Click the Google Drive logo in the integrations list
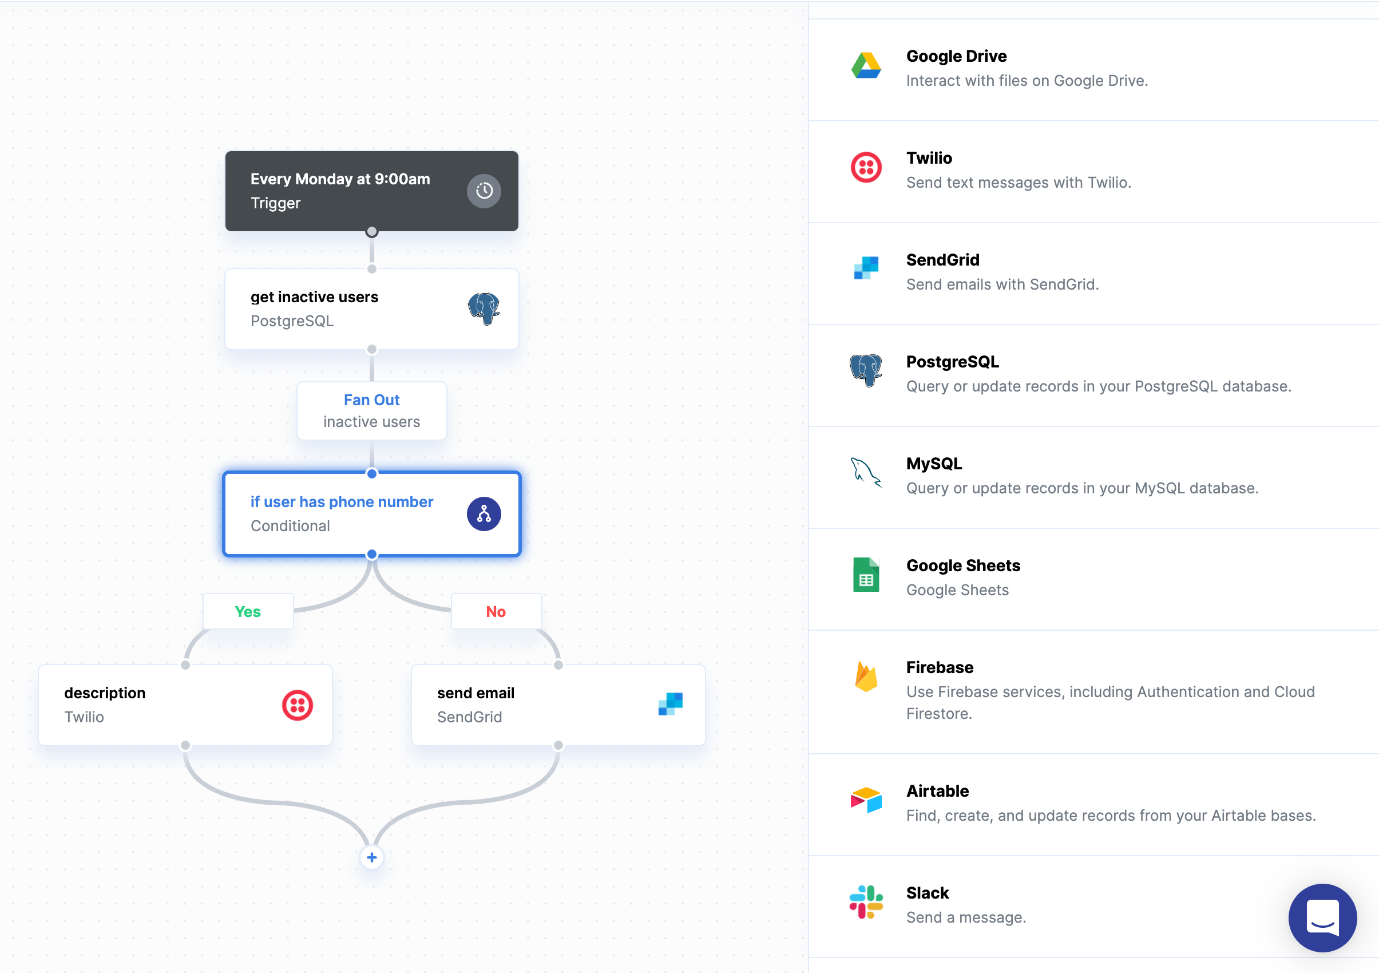1379x973 pixels. point(866,66)
